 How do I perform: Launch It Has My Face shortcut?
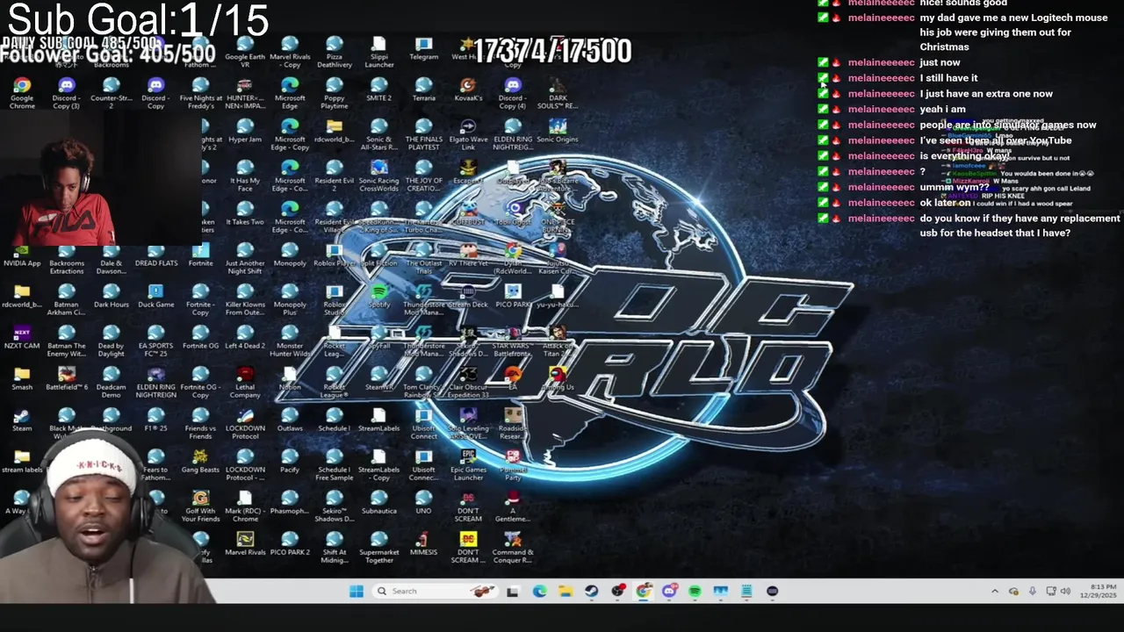coord(245,175)
